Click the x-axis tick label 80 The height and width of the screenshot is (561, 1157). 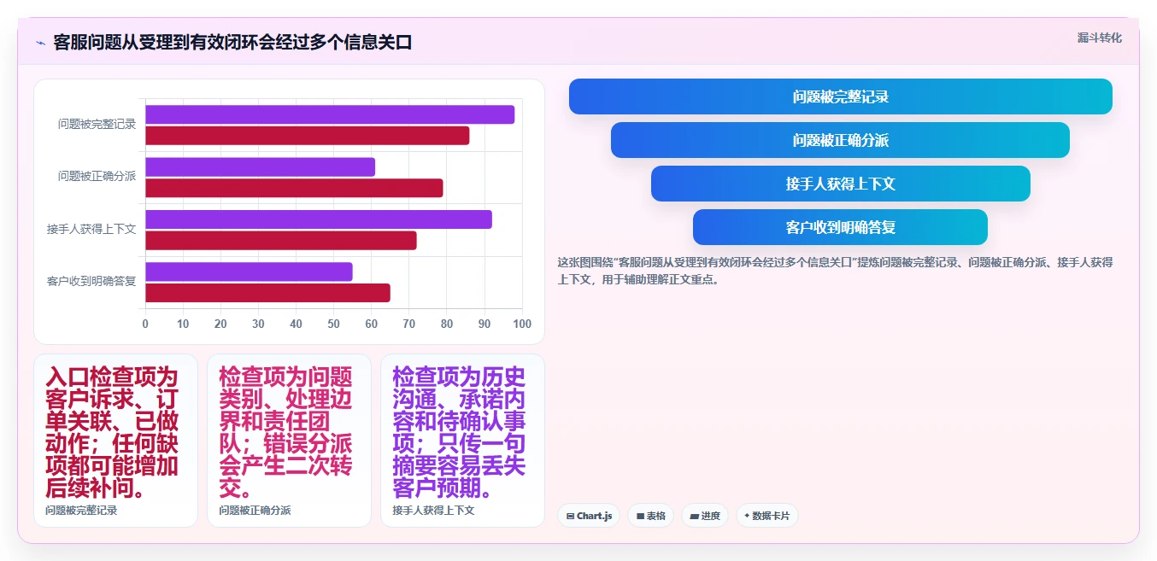click(x=447, y=324)
